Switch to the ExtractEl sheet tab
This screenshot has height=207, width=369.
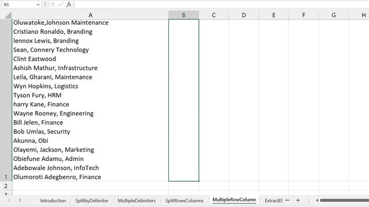pos(273,201)
